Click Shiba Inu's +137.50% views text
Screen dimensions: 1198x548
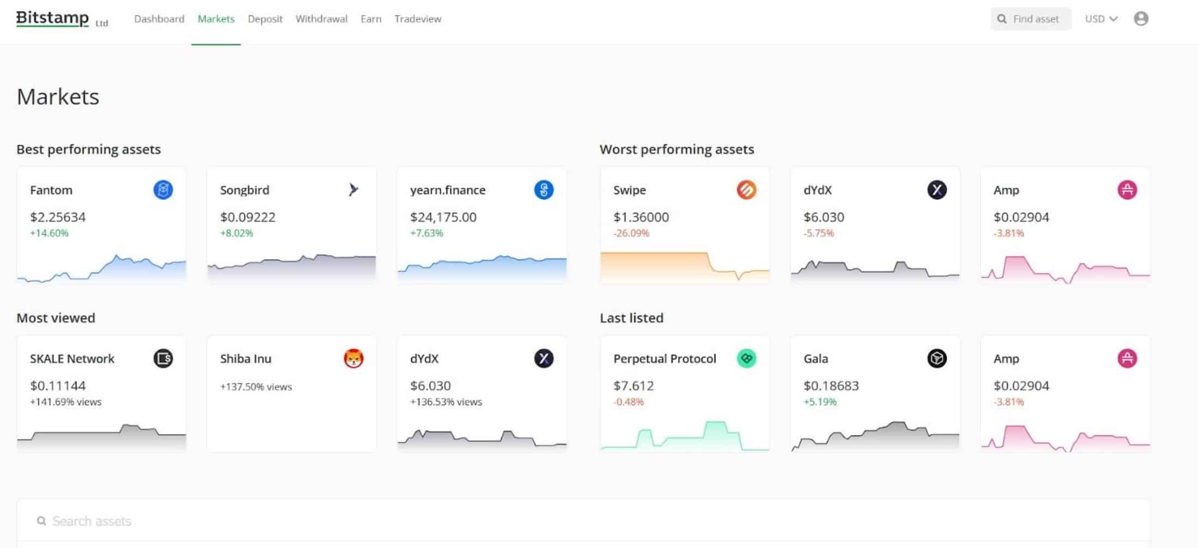256,387
